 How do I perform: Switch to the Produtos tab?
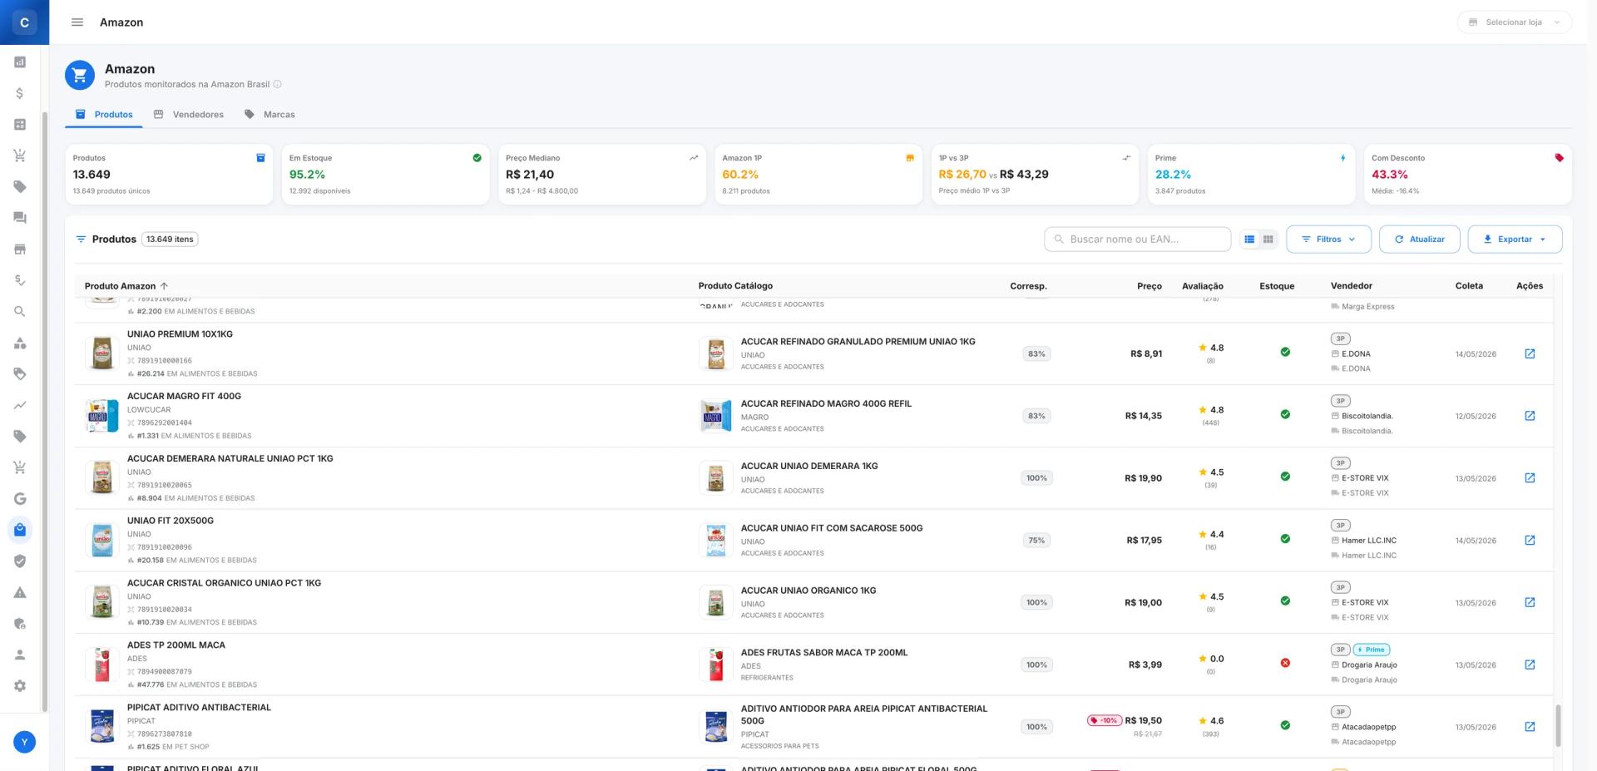[x=104, y=115]
